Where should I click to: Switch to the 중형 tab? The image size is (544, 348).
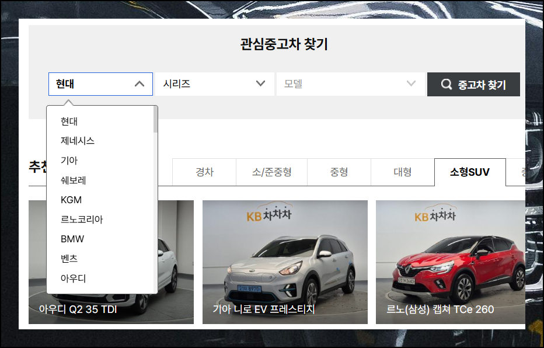pos(339,172)
